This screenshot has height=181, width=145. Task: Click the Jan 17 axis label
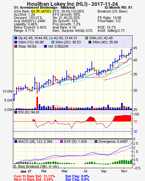tap(26, 171)
